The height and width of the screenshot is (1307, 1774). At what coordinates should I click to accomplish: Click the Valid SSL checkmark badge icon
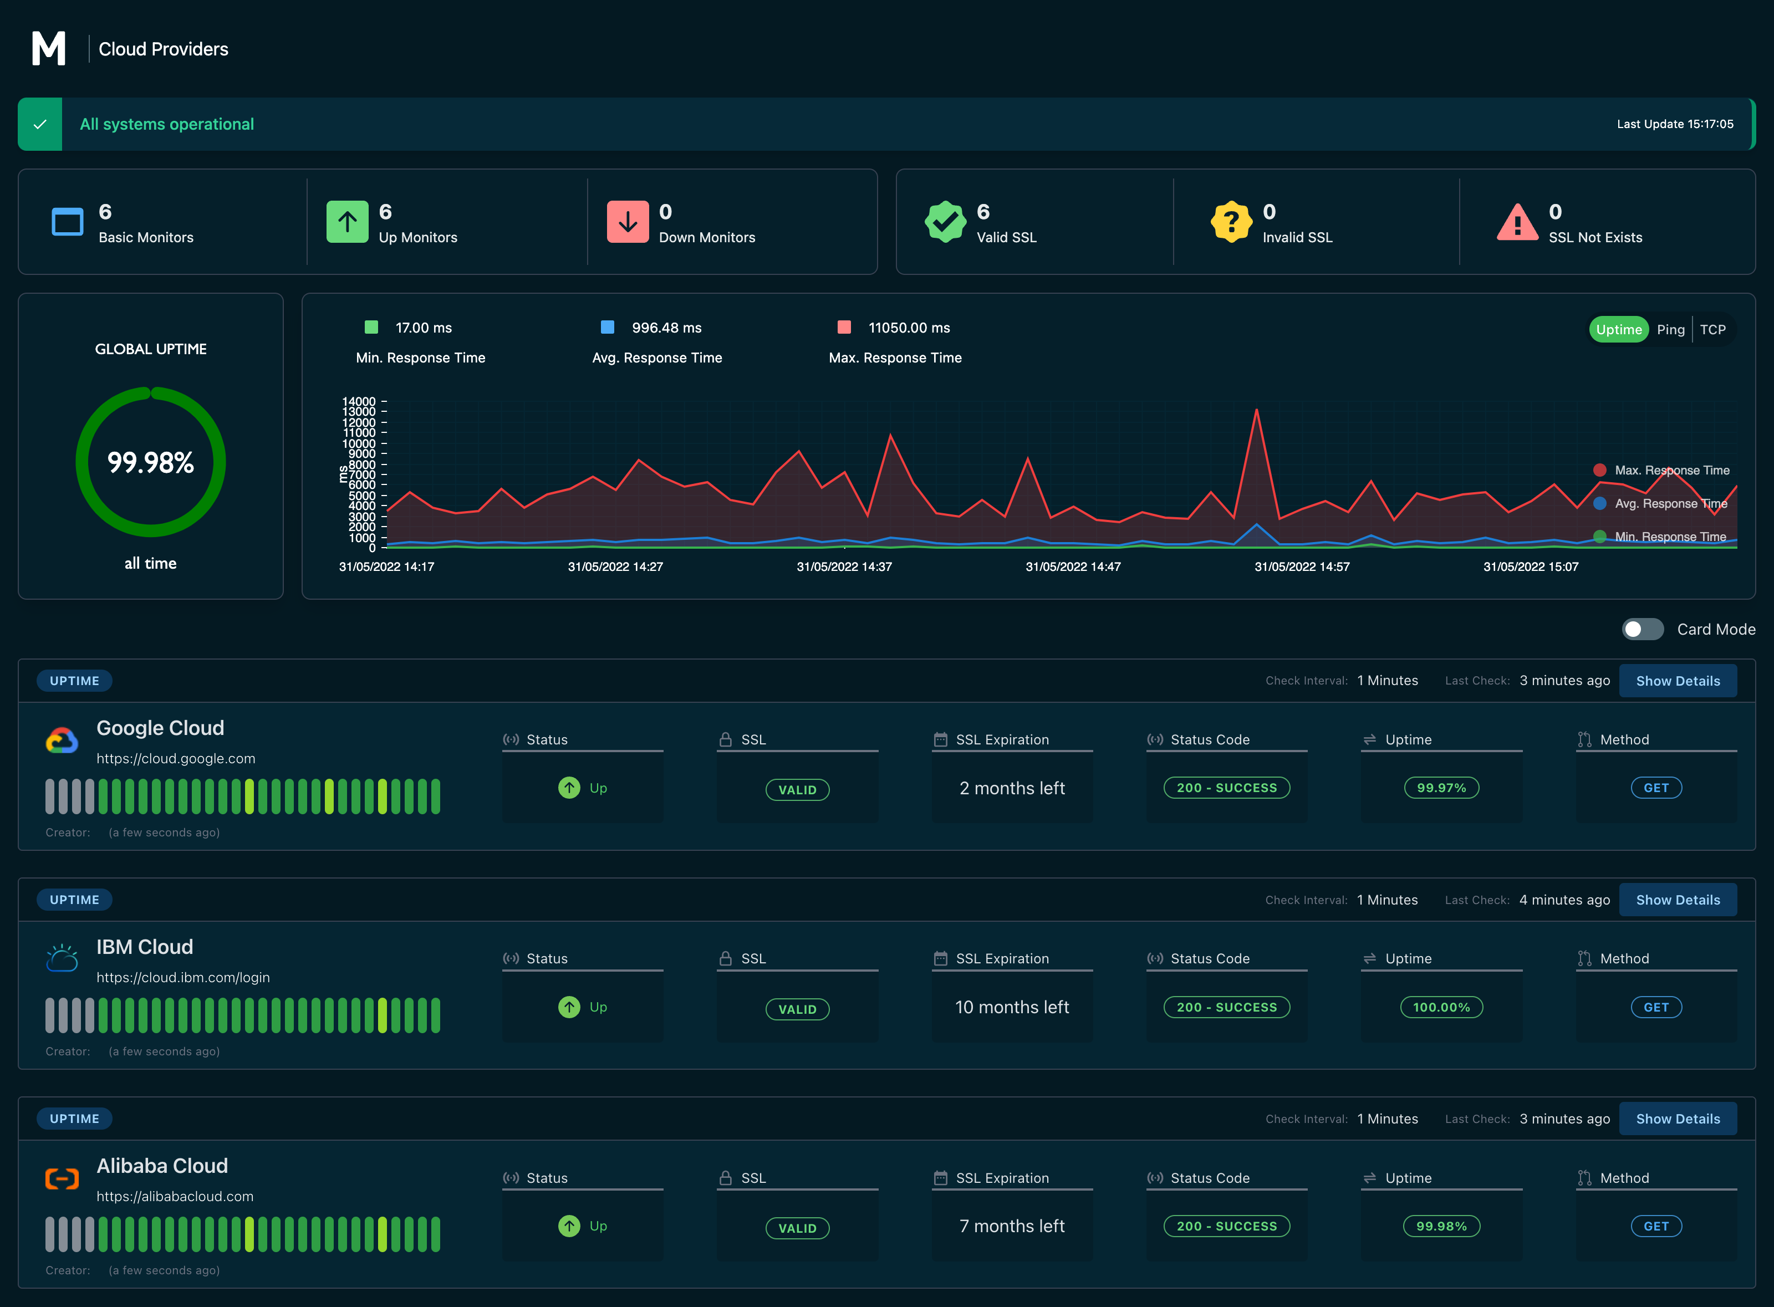coord(946,222)
